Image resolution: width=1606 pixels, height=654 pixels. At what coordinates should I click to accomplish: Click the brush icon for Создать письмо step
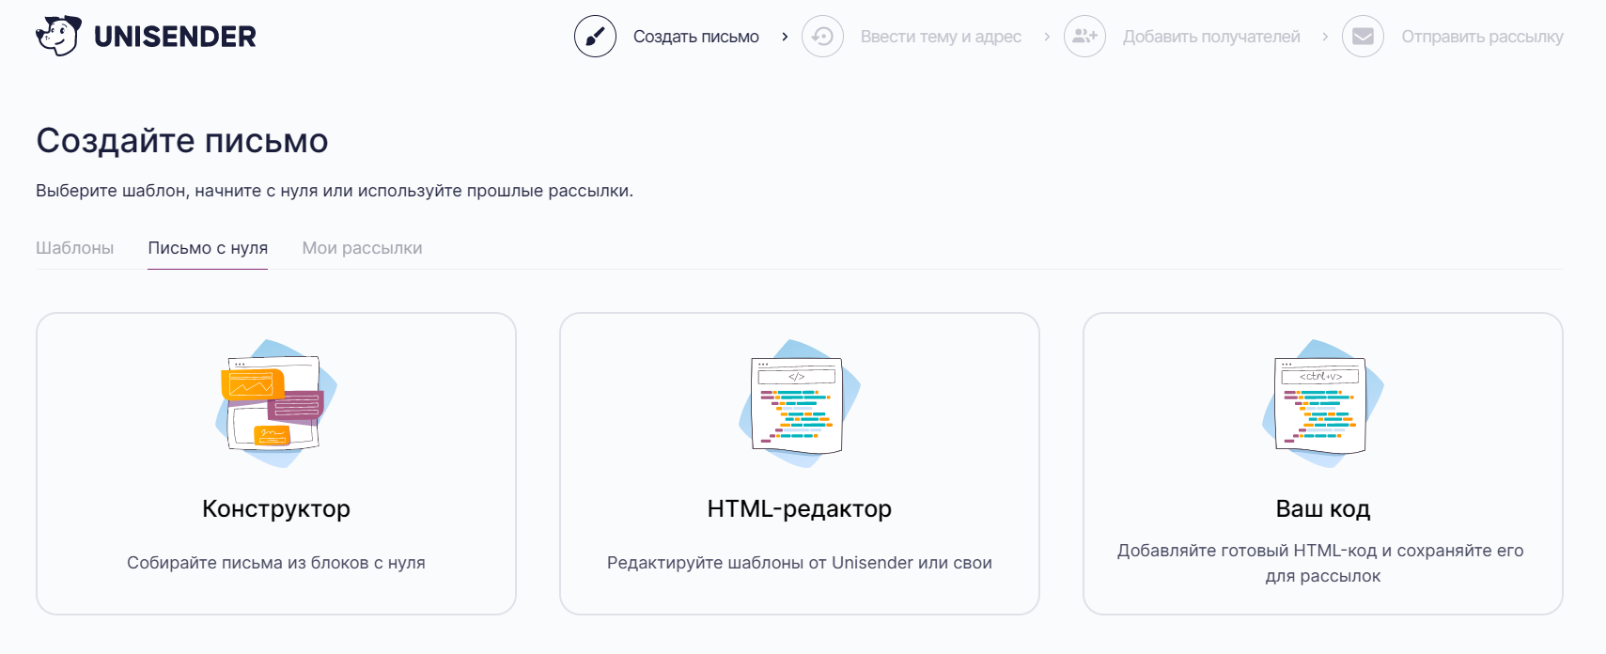pos(595,37)
